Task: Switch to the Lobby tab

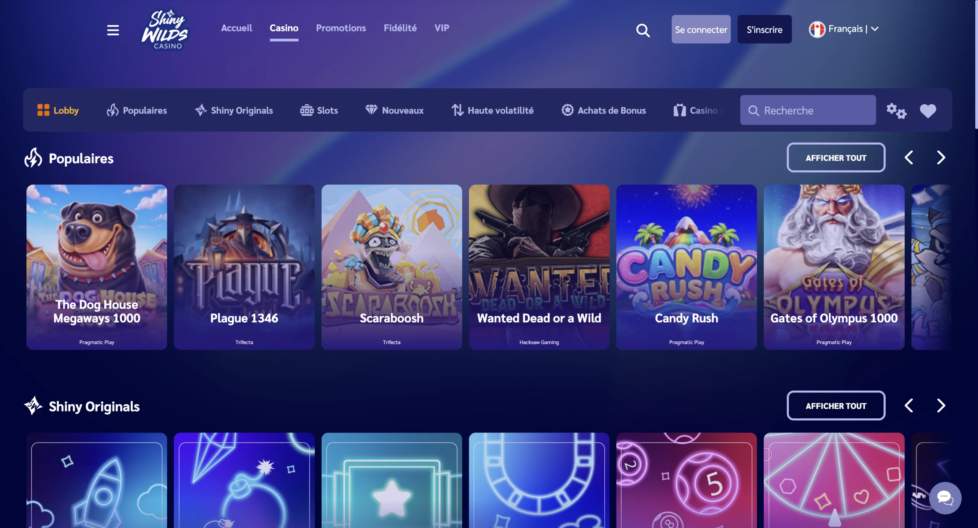Action: pyautogui.click(x=58, y=110)
